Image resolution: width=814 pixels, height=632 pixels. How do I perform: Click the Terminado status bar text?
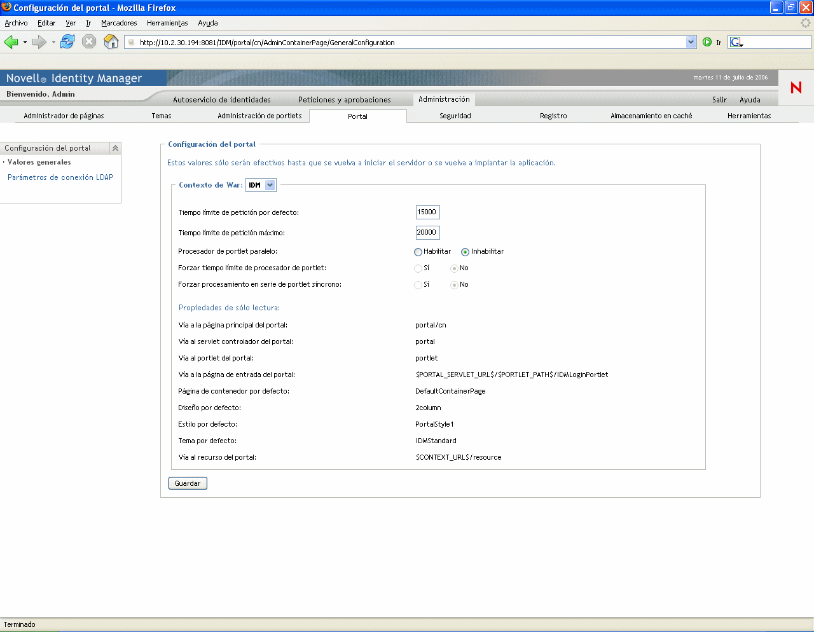pos(20,624)
